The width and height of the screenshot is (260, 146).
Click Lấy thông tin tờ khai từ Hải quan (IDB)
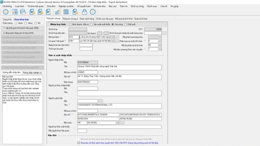[23, 28]
